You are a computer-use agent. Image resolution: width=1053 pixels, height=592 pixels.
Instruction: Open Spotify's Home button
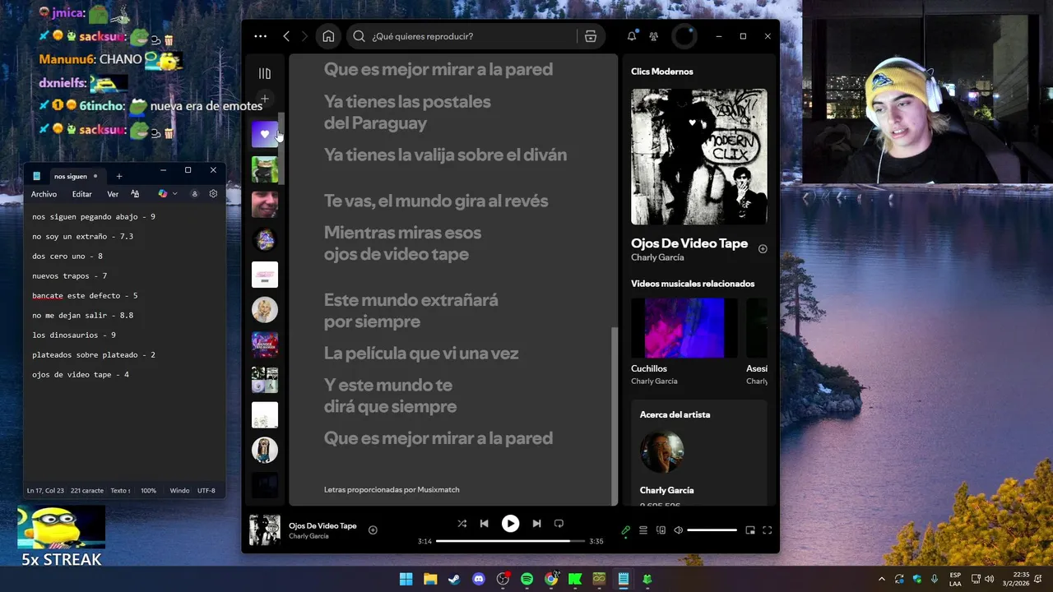click(328, 36)
